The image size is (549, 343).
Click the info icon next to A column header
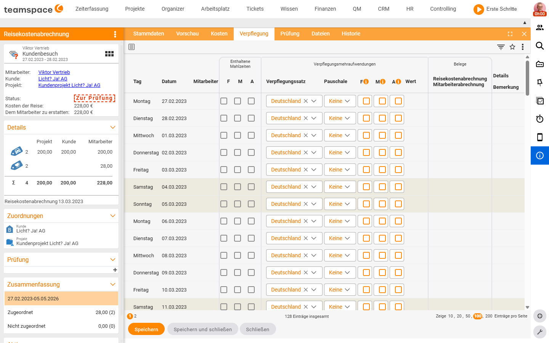(x=398, y=82)
